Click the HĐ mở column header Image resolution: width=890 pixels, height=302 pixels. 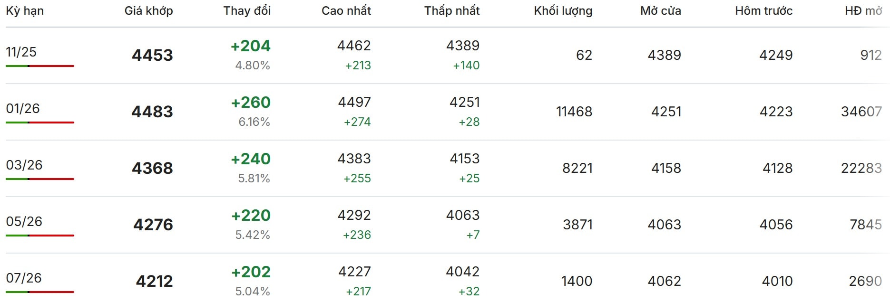863,11
